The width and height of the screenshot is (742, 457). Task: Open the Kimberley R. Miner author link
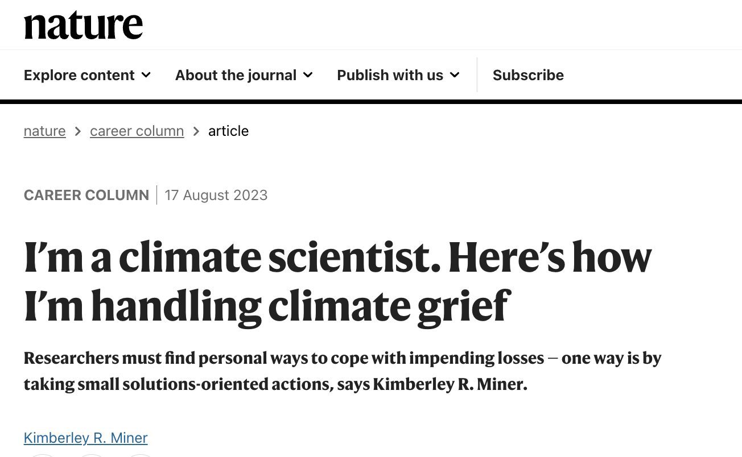[x=85, y=438]
